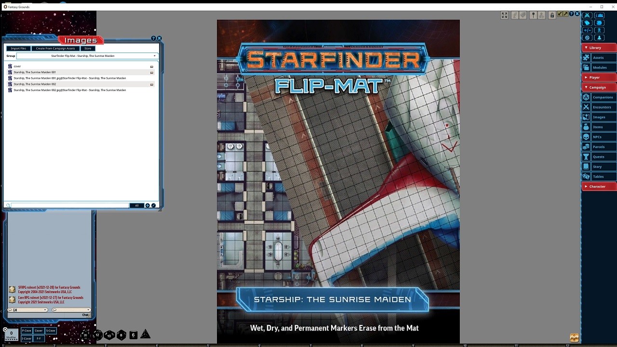Switch to the Character sidebar section
The height and width of the screenshot is (347, 617).
[598, 186]
